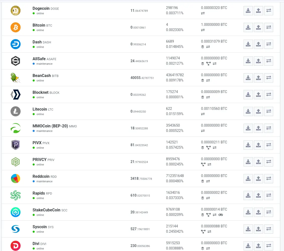Image resolution: width=284 pixels, height=251 pixels.
Task: Click the game controller icon under StakeCubeCoin price
Action: click(221, 215)
